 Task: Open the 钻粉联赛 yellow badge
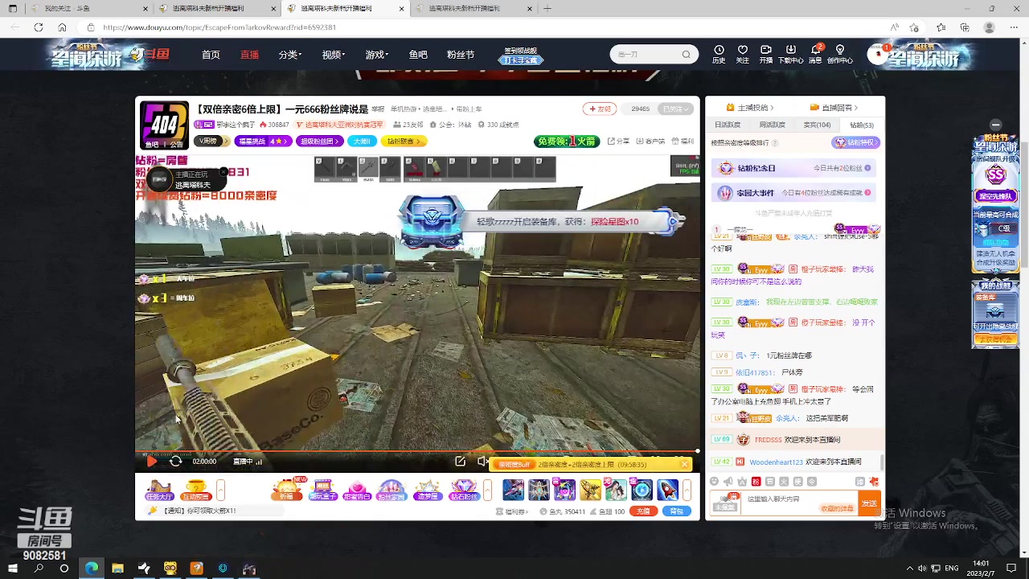coord(402,142)
